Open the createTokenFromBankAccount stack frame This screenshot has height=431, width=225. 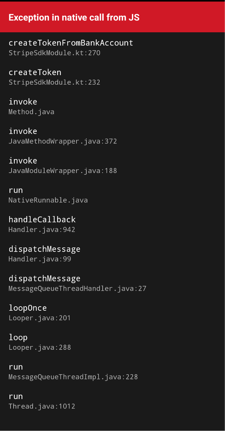tap(70, 43)
